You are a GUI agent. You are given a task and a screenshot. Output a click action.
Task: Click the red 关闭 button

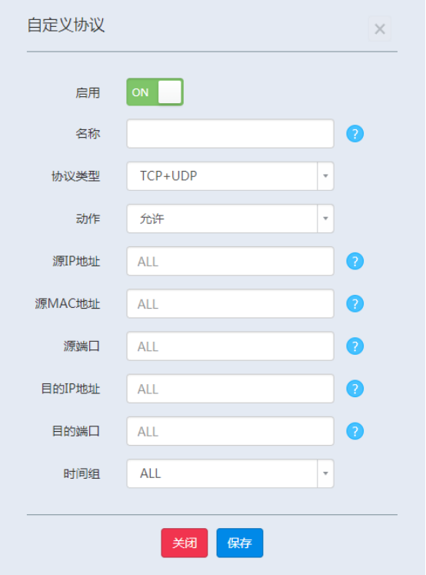(x=185, y=543)
